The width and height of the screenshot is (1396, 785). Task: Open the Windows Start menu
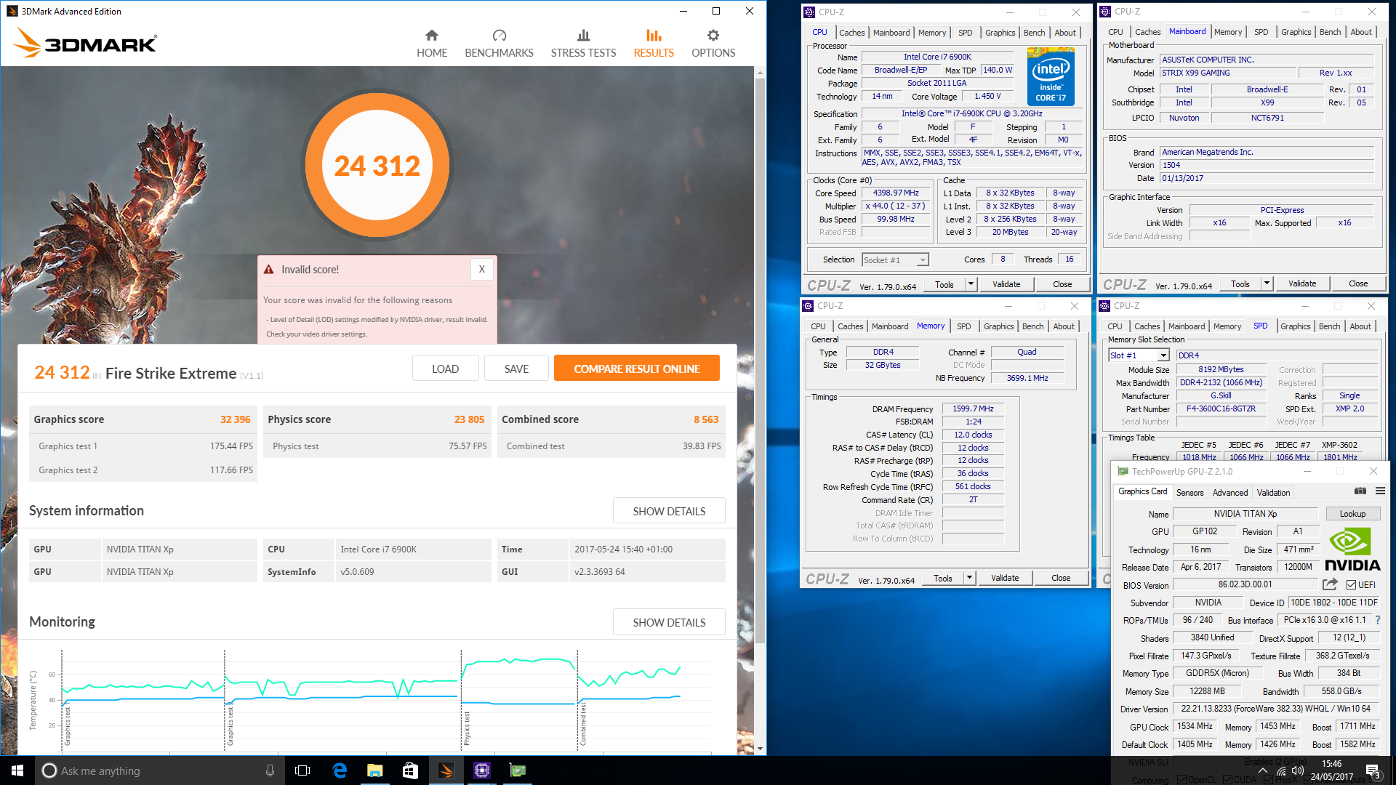(17, 770)
